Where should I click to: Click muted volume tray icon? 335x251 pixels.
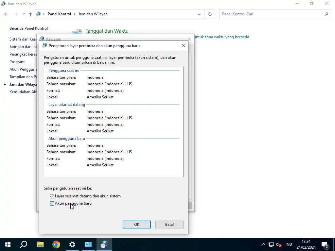click(279, 244)
